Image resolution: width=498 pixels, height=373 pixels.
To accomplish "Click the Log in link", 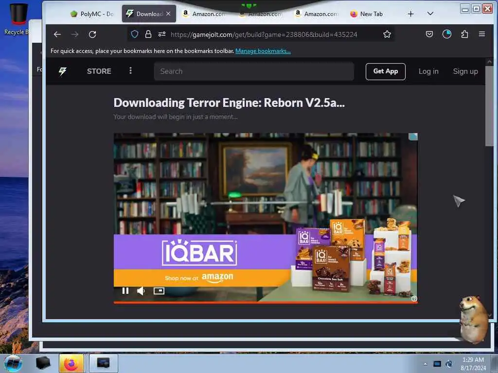I will coord(428,71).
